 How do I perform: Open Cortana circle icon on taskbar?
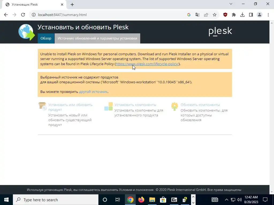pos(105,200)
